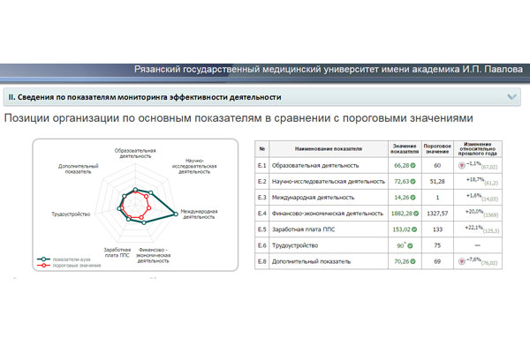The image size is (530, 353).
Task: Collapse section II using the chevron arrow
Action: coord(512,97)
